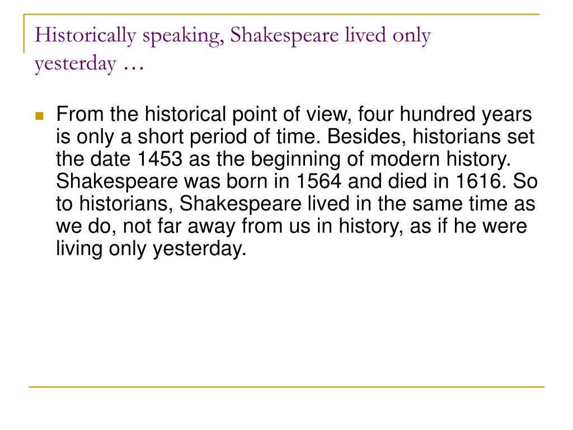Select the year 1453 in the body text

pos(160,159)
